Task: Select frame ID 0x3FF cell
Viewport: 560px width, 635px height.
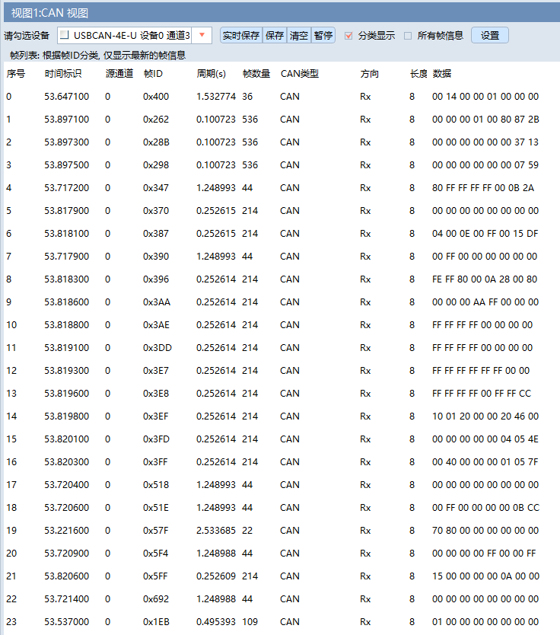Action: pos(155,461)
